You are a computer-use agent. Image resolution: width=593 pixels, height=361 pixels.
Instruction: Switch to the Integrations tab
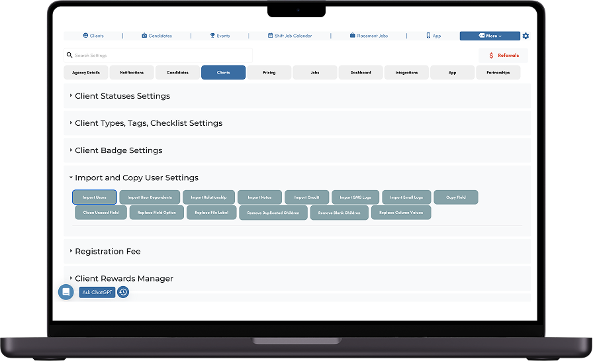tap(406, 72)
